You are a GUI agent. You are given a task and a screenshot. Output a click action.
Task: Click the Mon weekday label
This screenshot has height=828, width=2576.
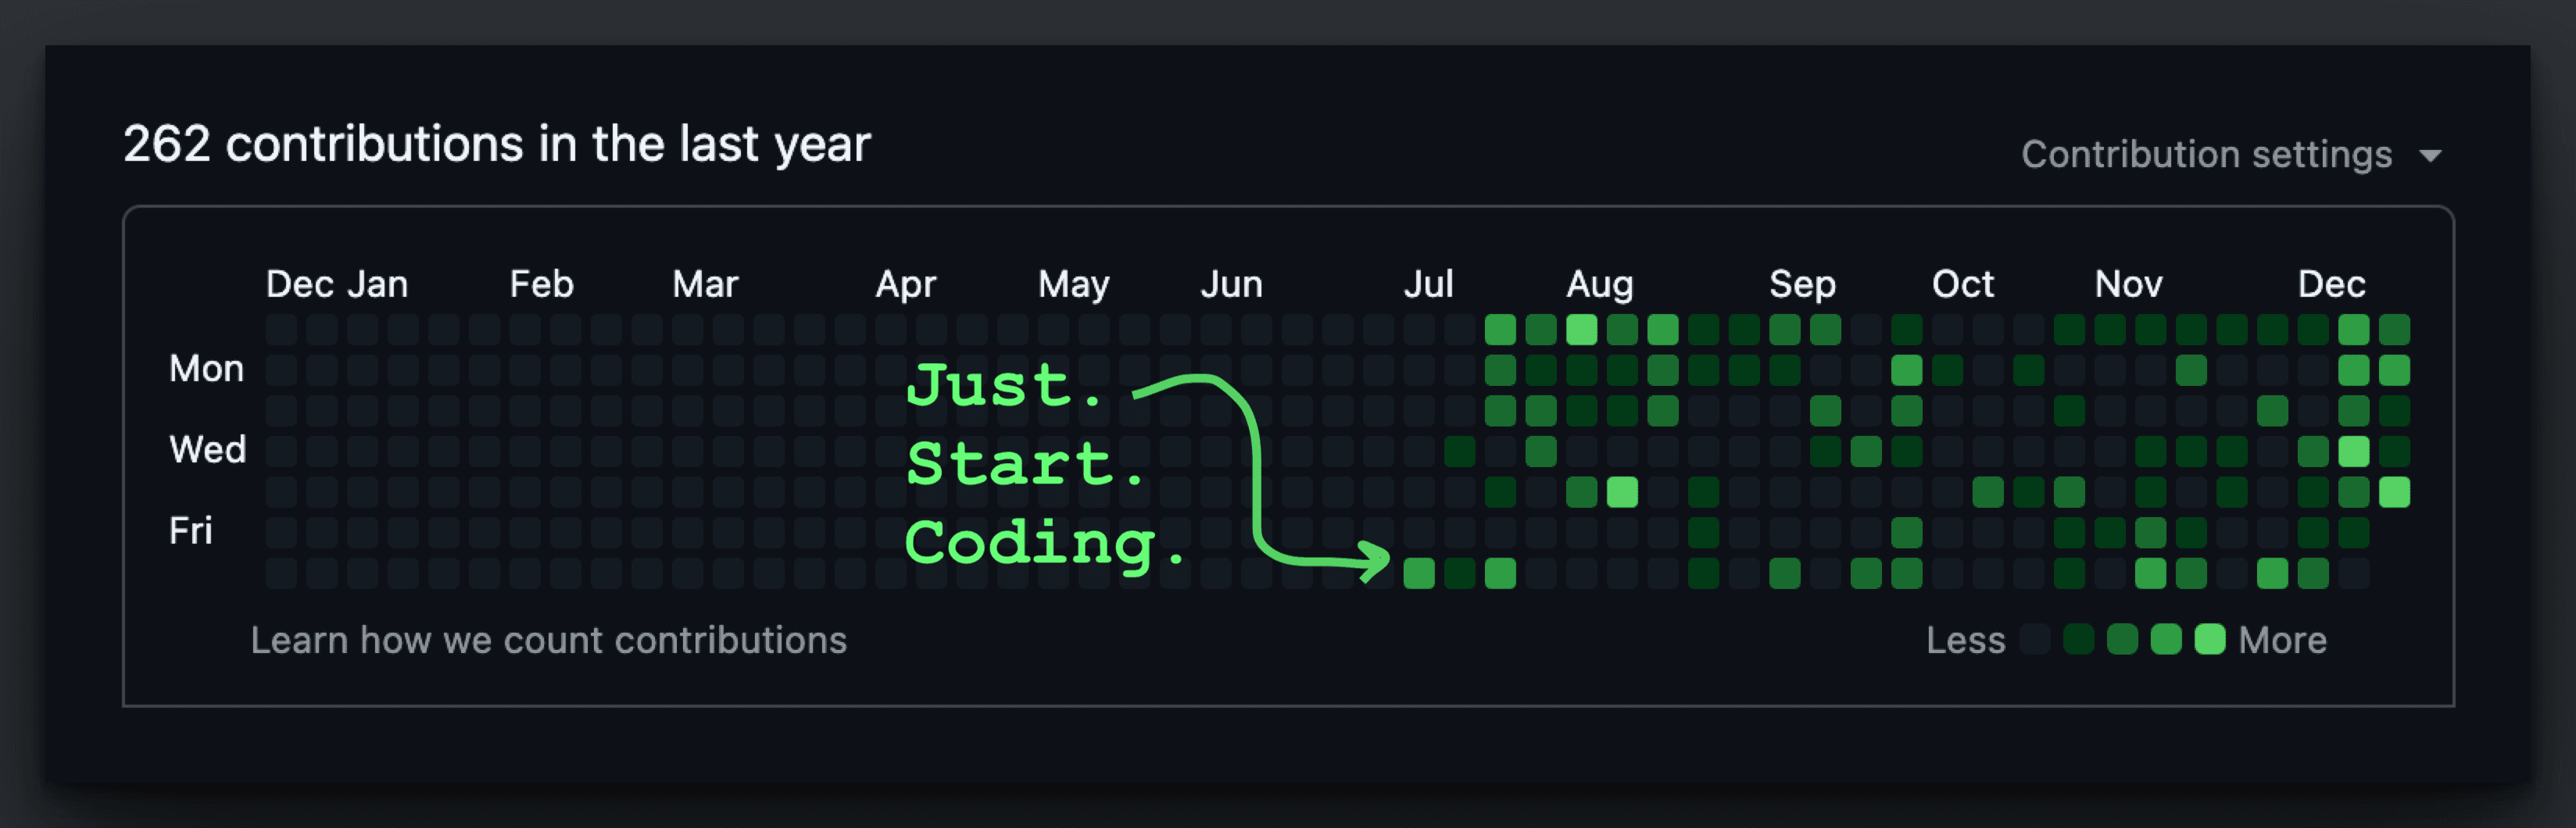pos(206,368)
